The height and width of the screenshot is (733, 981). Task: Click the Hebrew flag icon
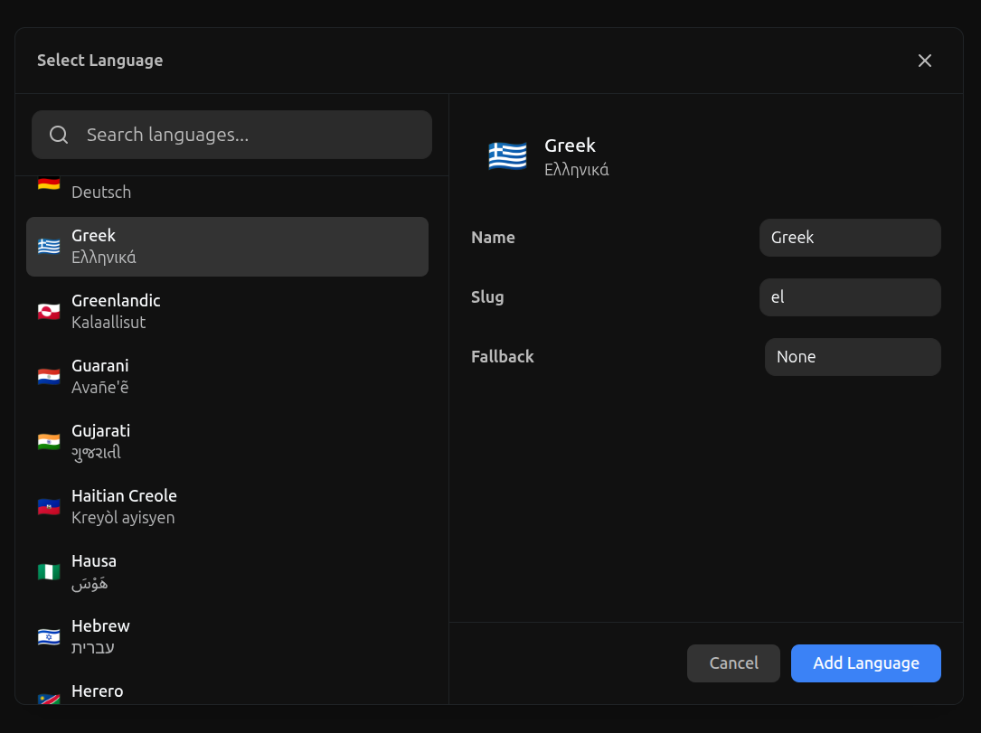point(49,637)
